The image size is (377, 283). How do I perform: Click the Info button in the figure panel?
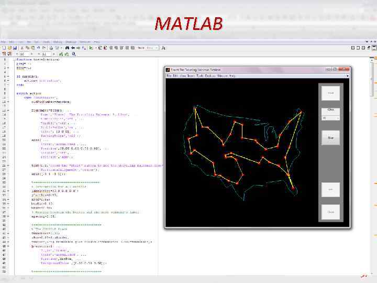[330, 189]
